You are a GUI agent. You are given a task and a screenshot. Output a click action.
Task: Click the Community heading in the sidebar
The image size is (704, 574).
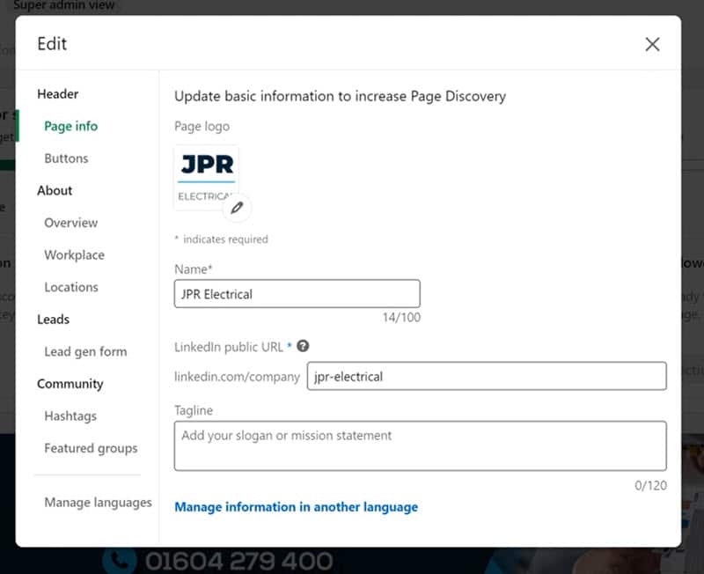point(70,384)
